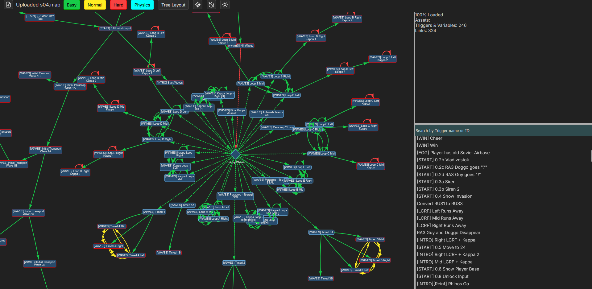Select [LCRF] Mid Runs Away entry
592x289 pixels.
point(440,218)
